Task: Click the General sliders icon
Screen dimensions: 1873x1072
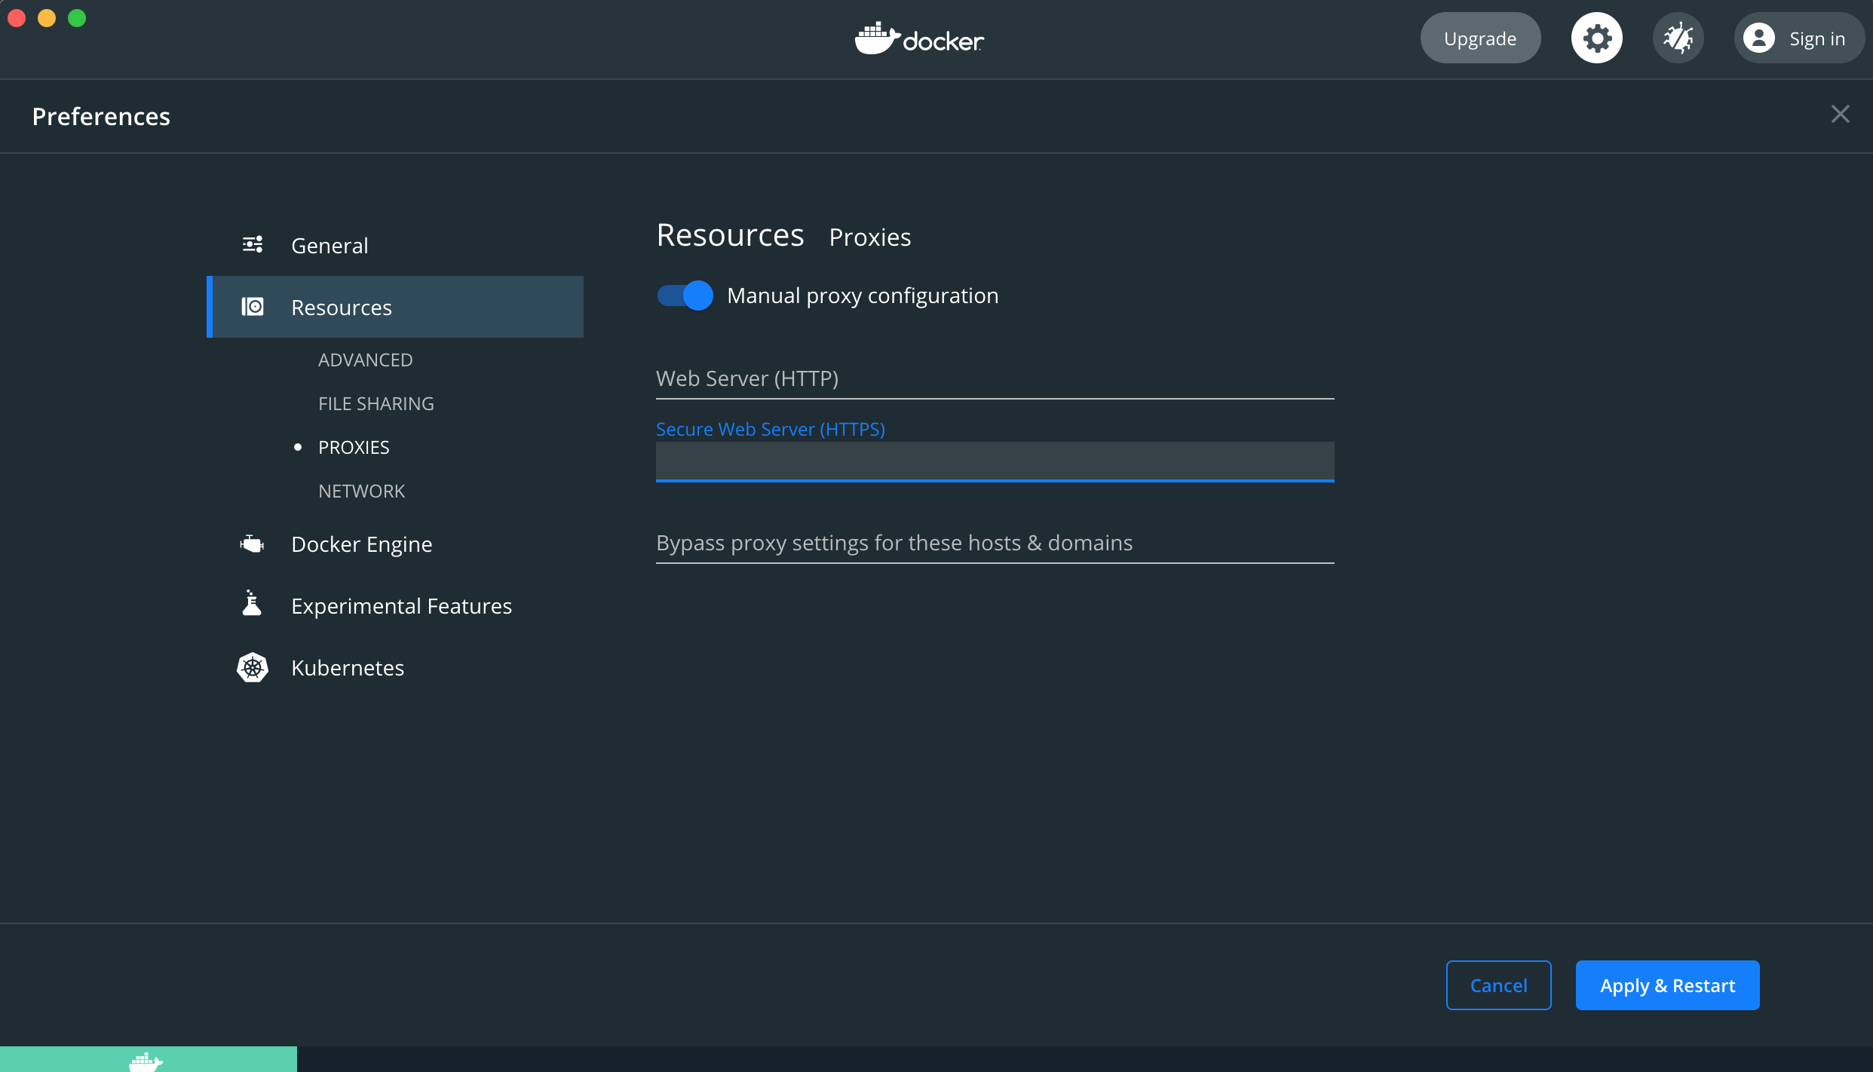Action: tap(253, 244)
